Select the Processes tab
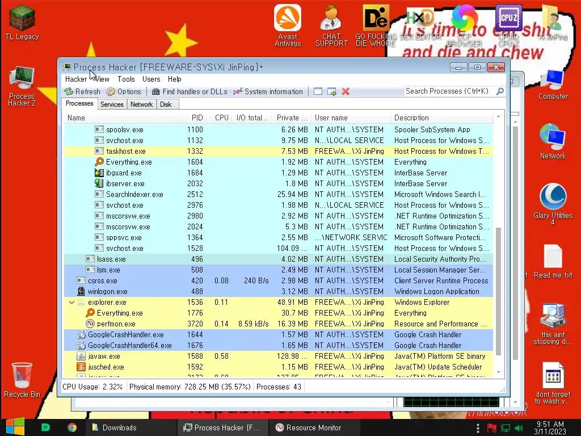Screen dimensions: 581x436 point(79,103)
